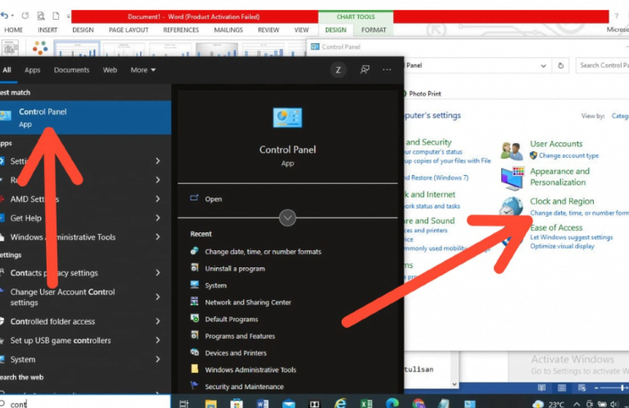The height and width of the screenshot is (408, 629).
Task: Open the Ease of Access link in Control Panel
Action: (x=556, y=227)
